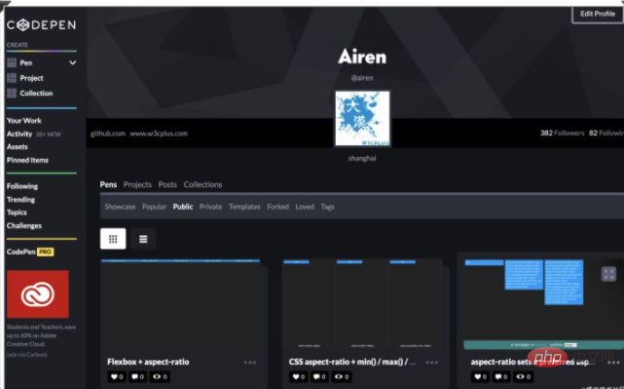Click the shanghai location text
624x389 pixels.
coord(362,158)
